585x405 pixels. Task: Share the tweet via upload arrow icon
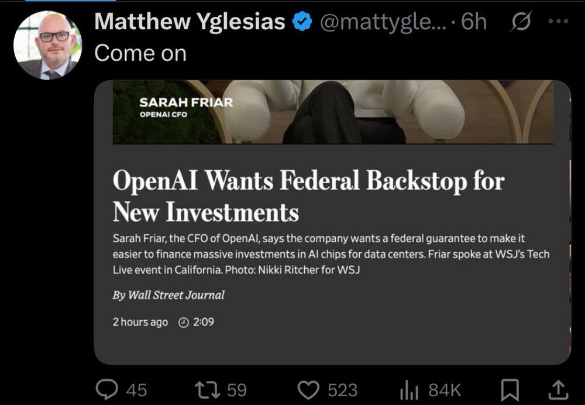tap(558, 389)
